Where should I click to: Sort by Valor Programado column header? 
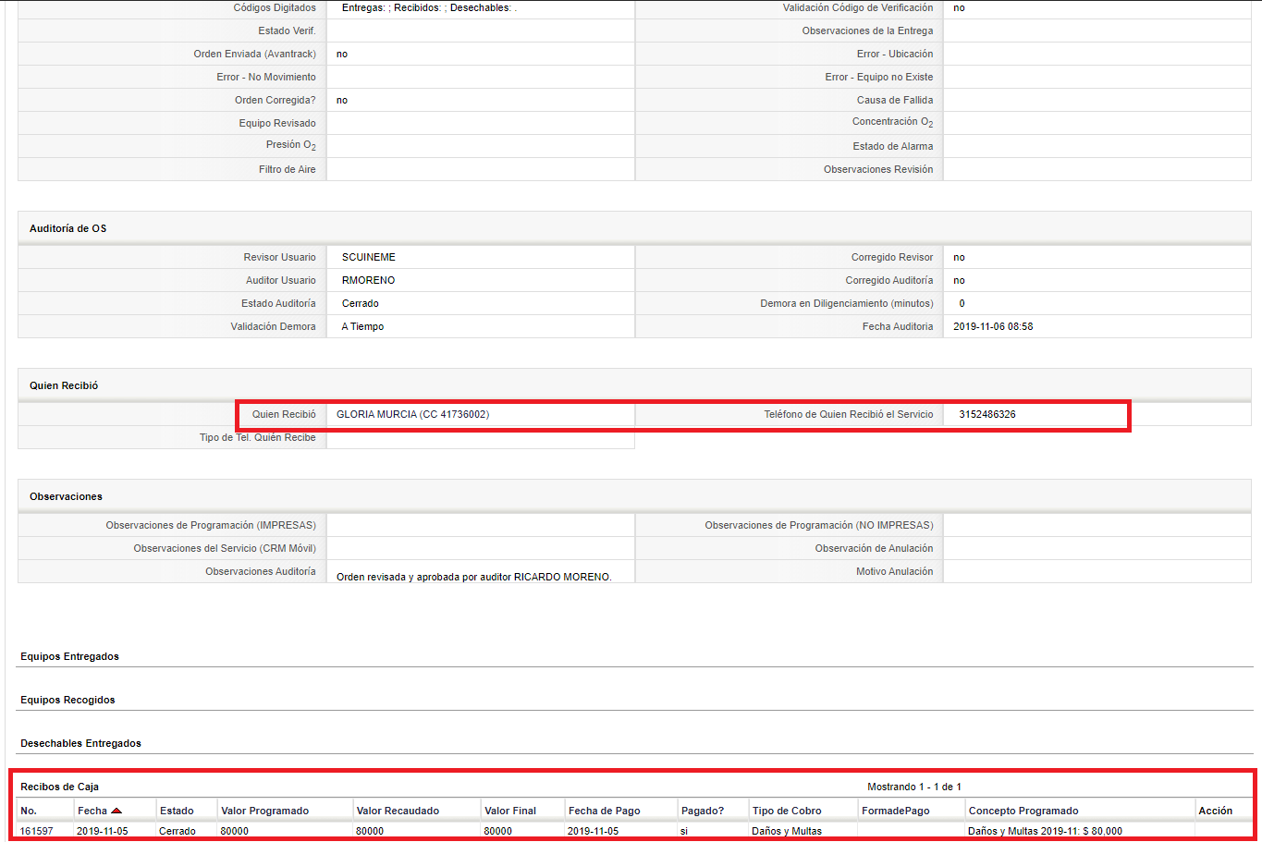tap(264, 811)
